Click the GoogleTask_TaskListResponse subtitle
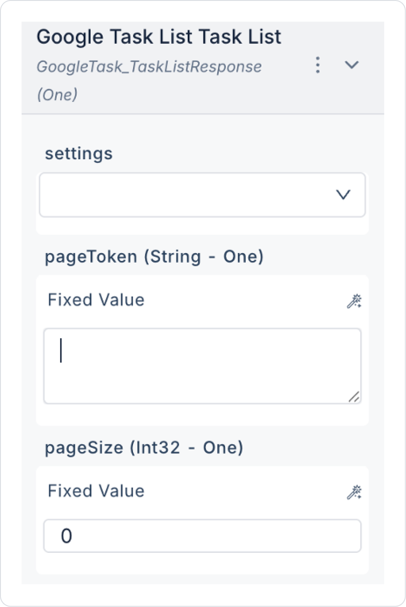 click(x=149, y=67)
